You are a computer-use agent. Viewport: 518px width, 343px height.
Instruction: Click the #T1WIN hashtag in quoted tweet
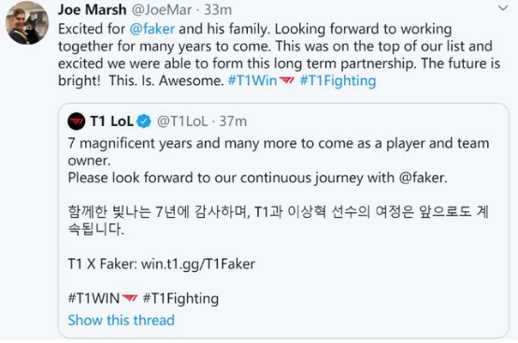[x=94, y=298]
